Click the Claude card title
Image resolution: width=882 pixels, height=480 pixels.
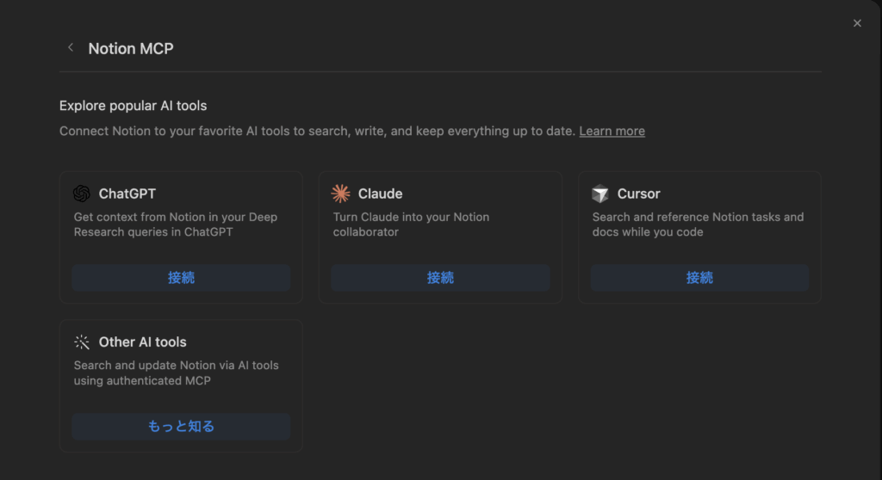click(380, 194)
